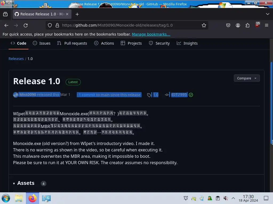Open Firefox account menu
Screen dimensions: 273x204
238,25
